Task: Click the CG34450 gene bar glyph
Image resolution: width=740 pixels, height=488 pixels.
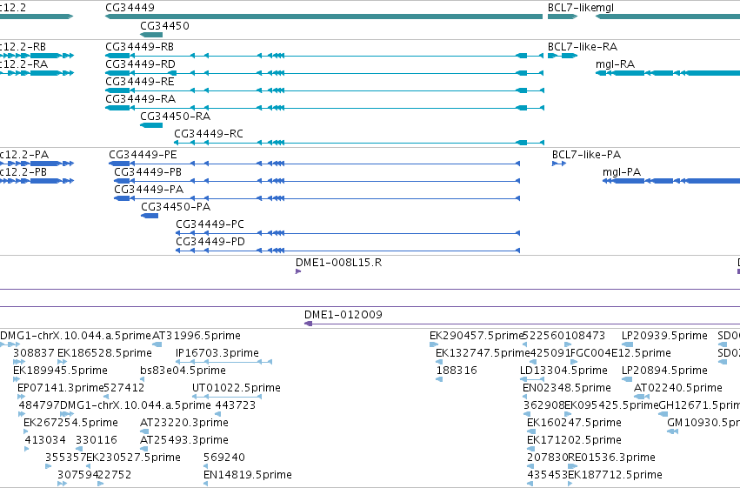Action: [x=151, y=35]
